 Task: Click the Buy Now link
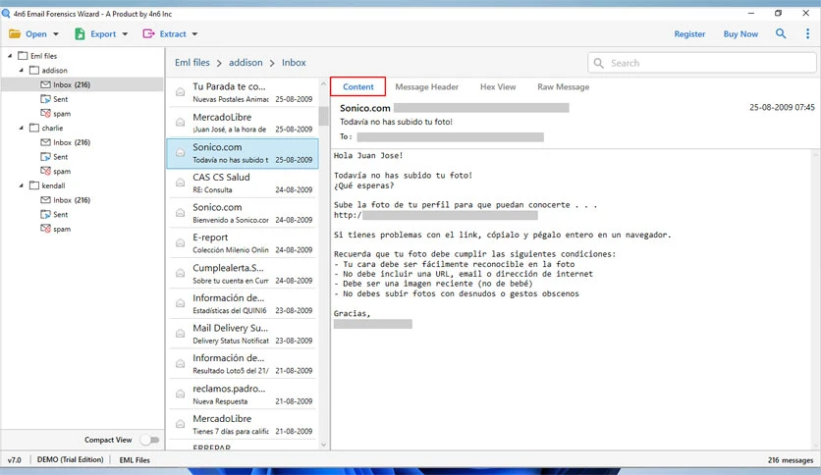(740, 34)
